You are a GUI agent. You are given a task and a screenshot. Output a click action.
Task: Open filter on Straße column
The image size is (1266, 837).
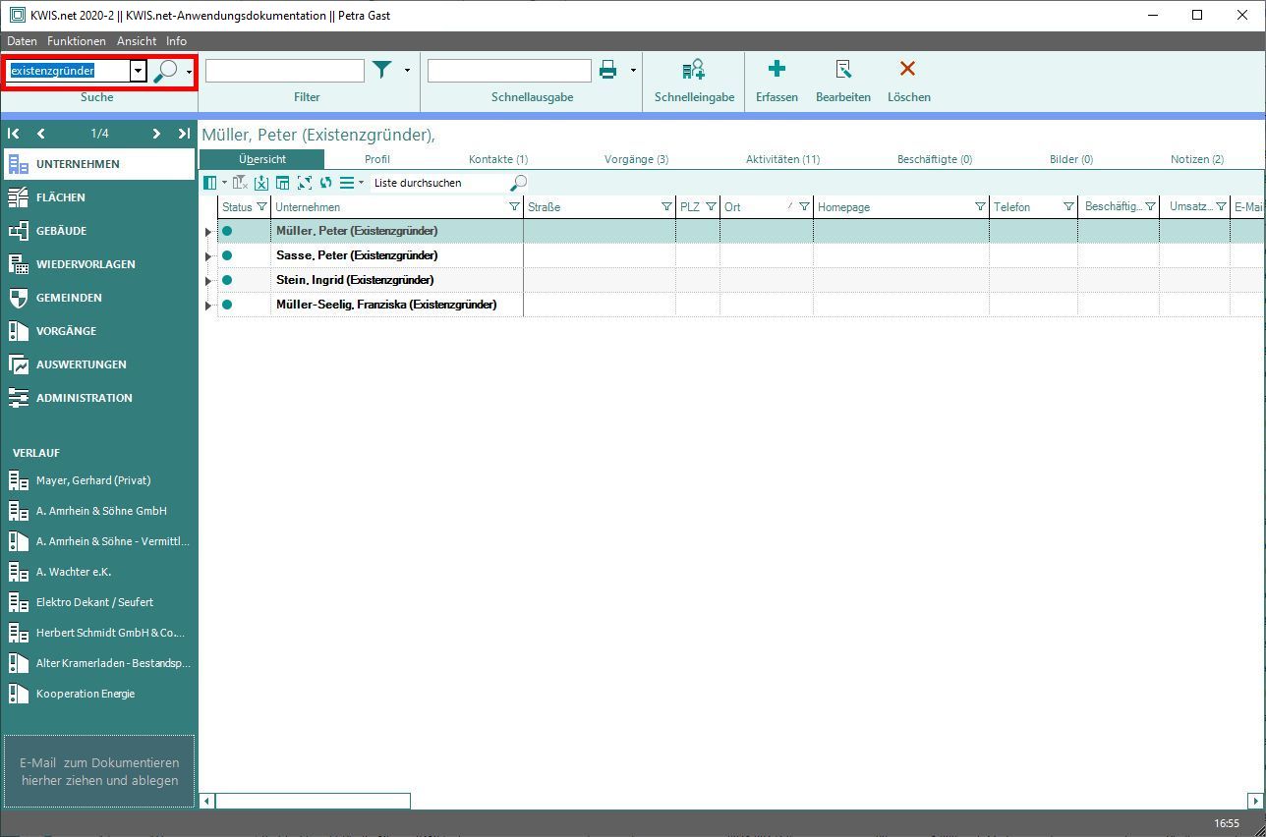pyautogui.click(x=666, y=206)
